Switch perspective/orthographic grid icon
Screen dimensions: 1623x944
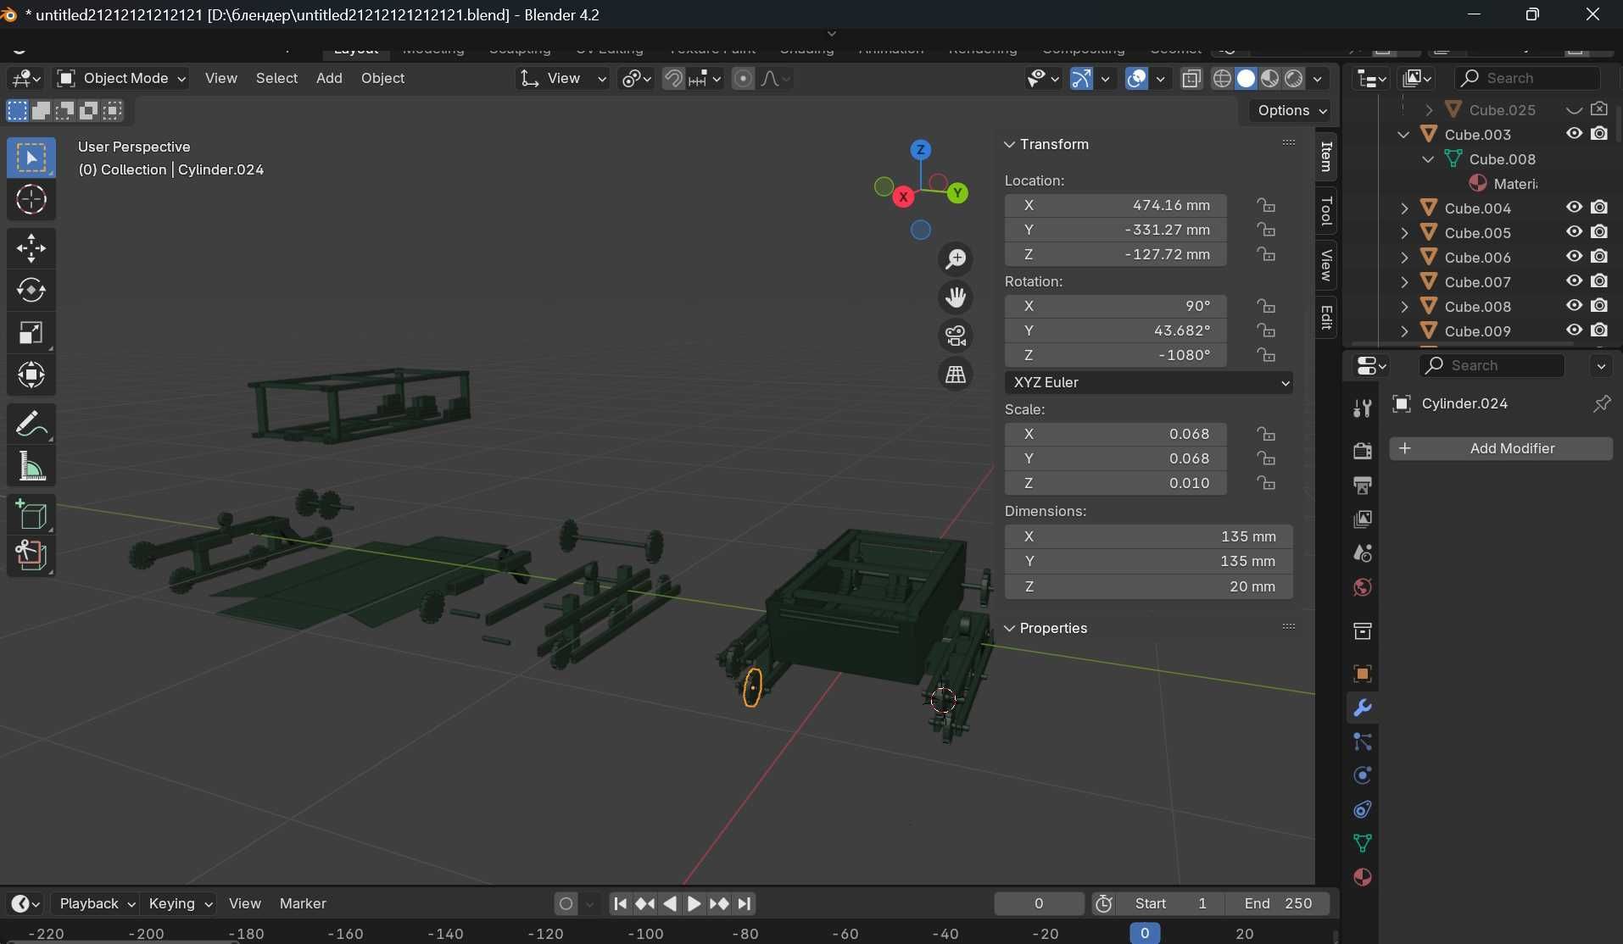point(956,375)
